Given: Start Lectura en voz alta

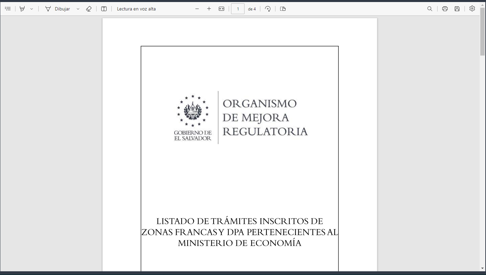Looking at the screenshot, I should 136,9.
